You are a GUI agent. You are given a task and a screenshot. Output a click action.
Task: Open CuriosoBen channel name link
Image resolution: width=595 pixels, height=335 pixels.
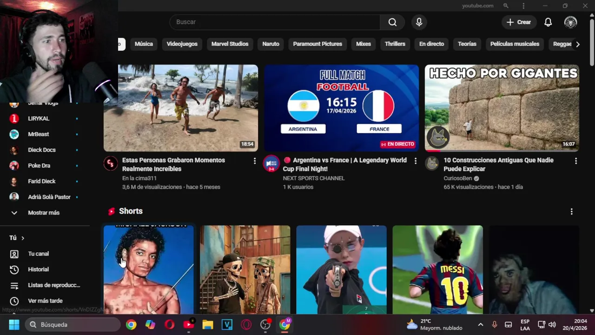458,178
